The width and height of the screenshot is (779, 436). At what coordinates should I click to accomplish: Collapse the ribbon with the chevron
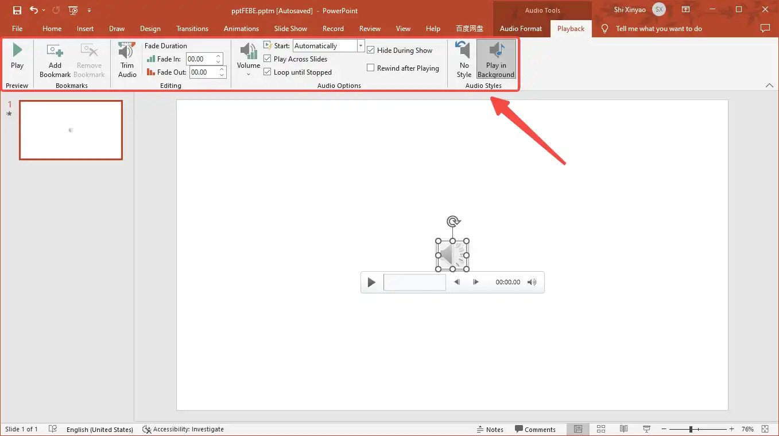769,86
